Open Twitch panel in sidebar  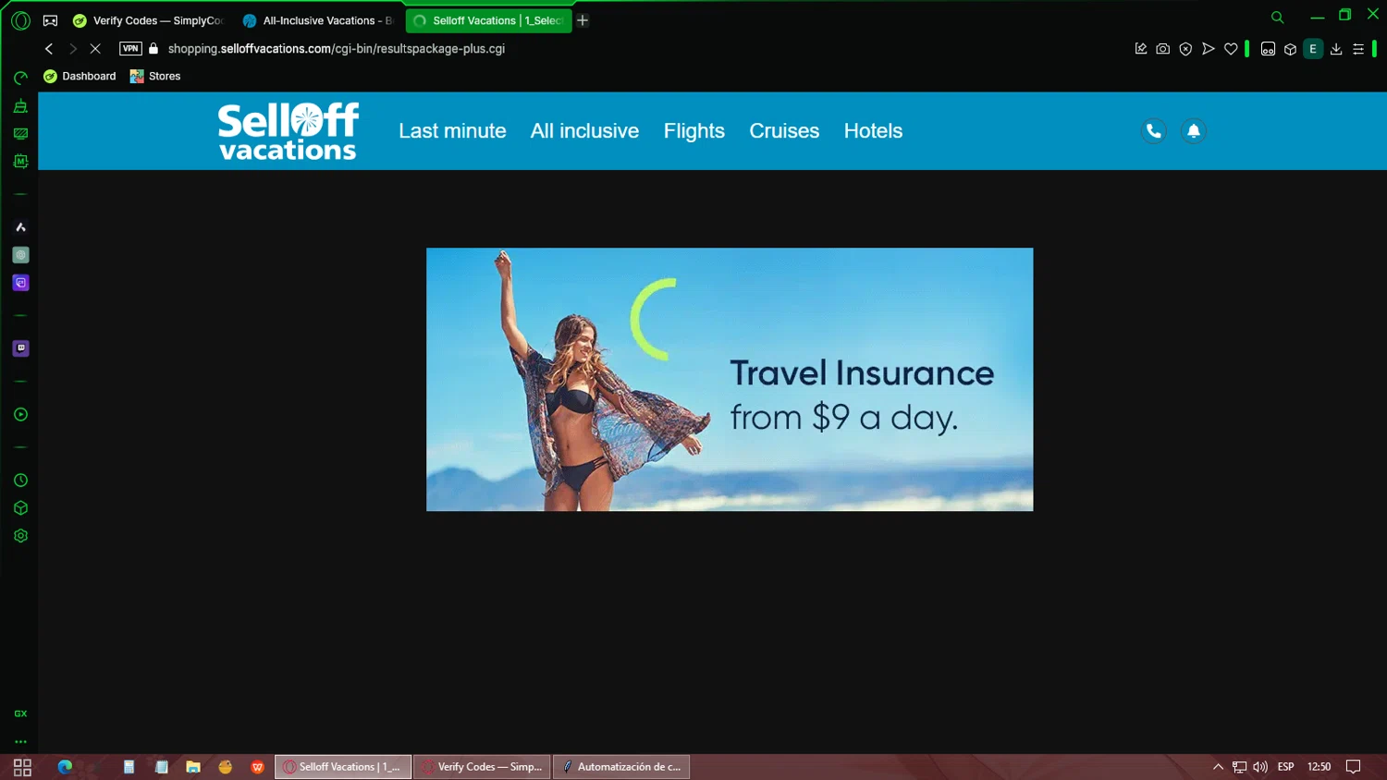coord(20,348)
